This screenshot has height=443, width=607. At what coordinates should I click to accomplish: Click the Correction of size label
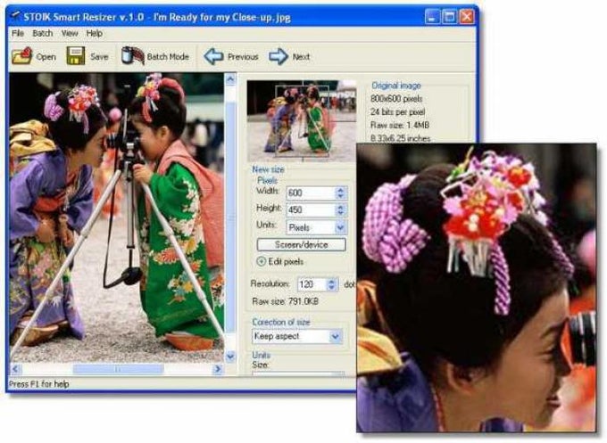click(x=281, y=322)
